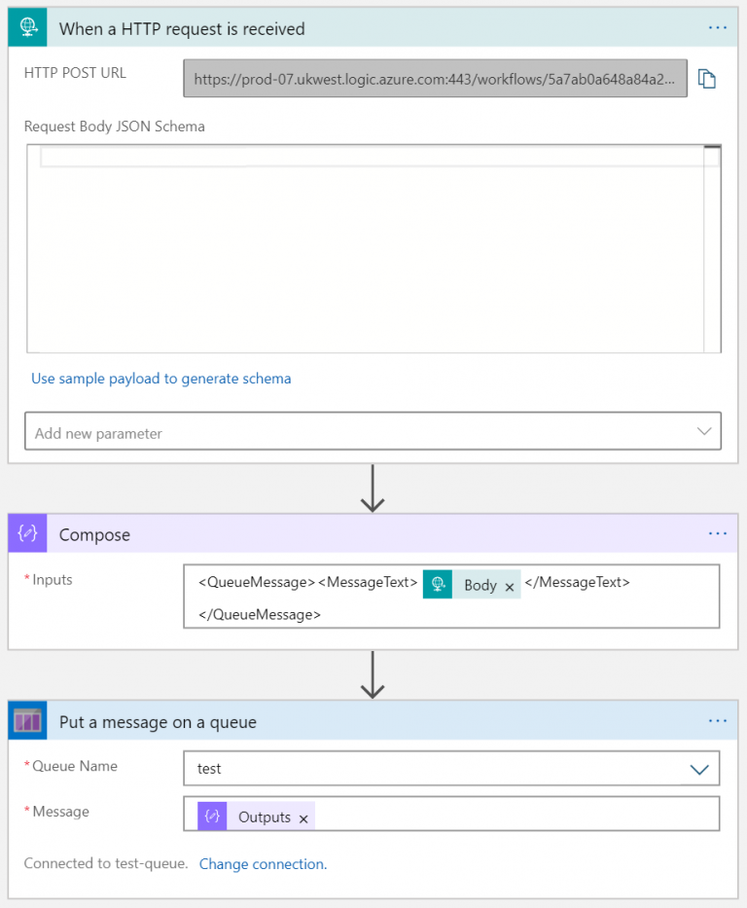Open the Compose action ellipsis menu
The height and width of the screenshot is (908, 747).
click(718, 533)
